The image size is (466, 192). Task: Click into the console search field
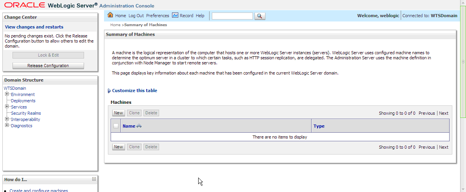coord(232,16)
